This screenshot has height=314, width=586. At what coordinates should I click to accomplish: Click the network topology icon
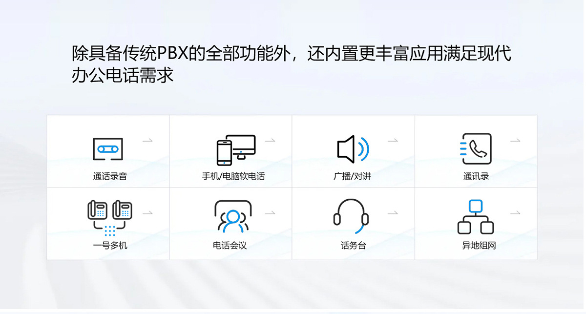[476, 217]
